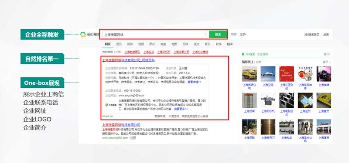The width and height of the screenshot is (349, 163).
Task: Open the labeling machine thumbnail
Action: coord(268,100)
